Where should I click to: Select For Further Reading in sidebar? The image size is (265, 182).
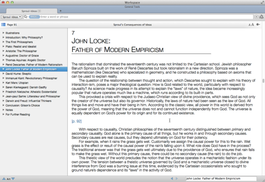[x=18, y=114]
